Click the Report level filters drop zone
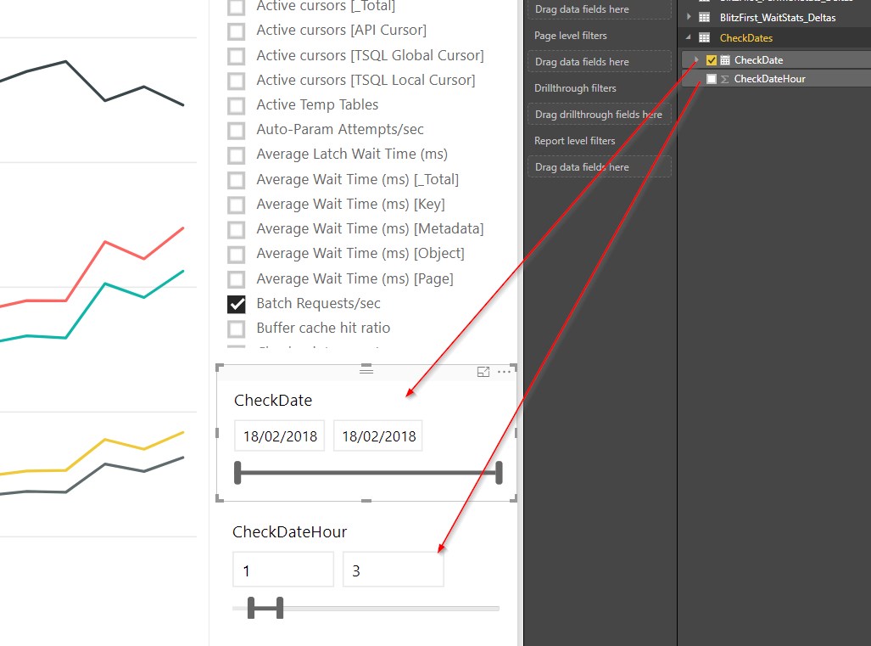 (x=600, y=166)
